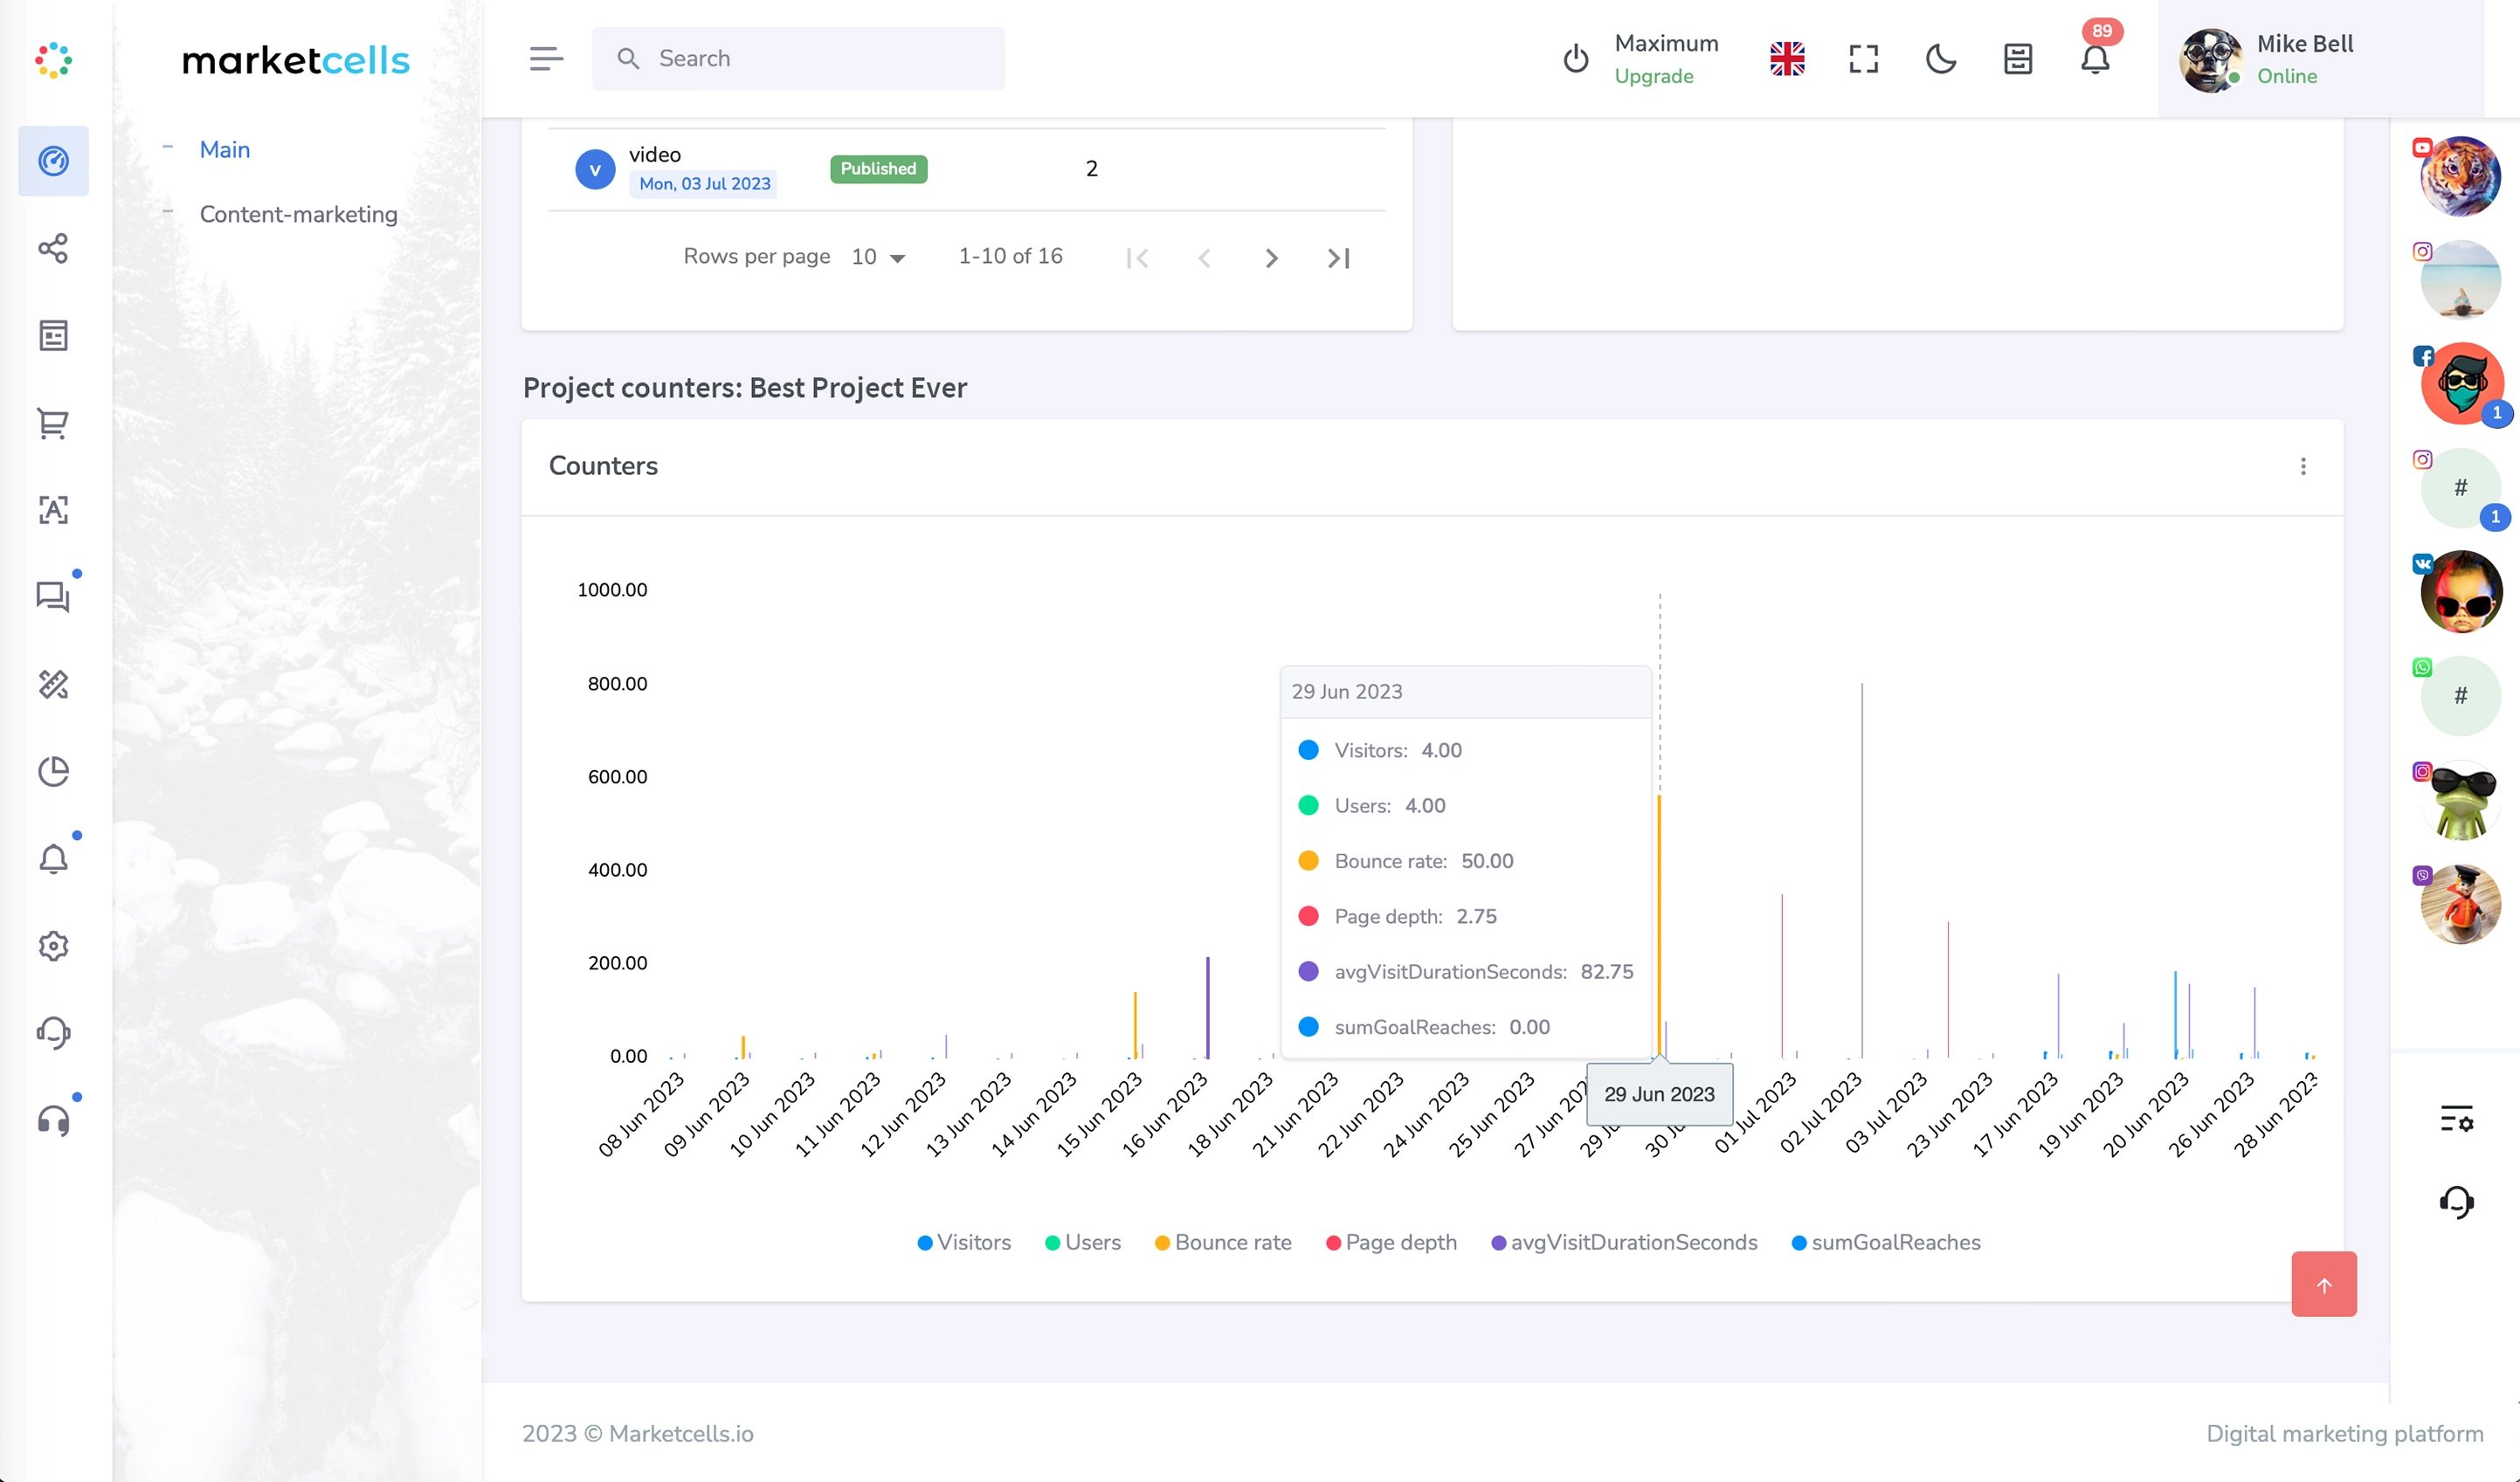Open Counters card three-dot menu
The height and width of the screenshot is (1482, 2520).
tap(2303, 467)
